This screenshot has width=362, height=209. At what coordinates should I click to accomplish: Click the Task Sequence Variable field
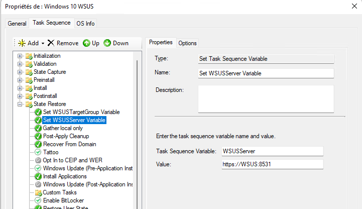pyautogui.click(x=273, y=151)
